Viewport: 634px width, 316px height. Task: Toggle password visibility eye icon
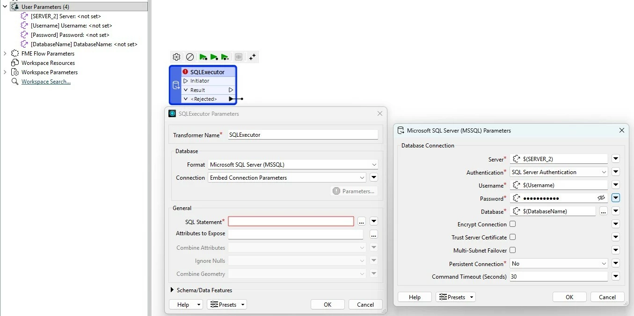point(601,198)
